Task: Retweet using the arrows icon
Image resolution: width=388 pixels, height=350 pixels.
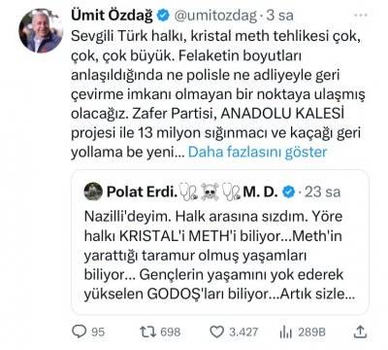Action: (148, 332)
